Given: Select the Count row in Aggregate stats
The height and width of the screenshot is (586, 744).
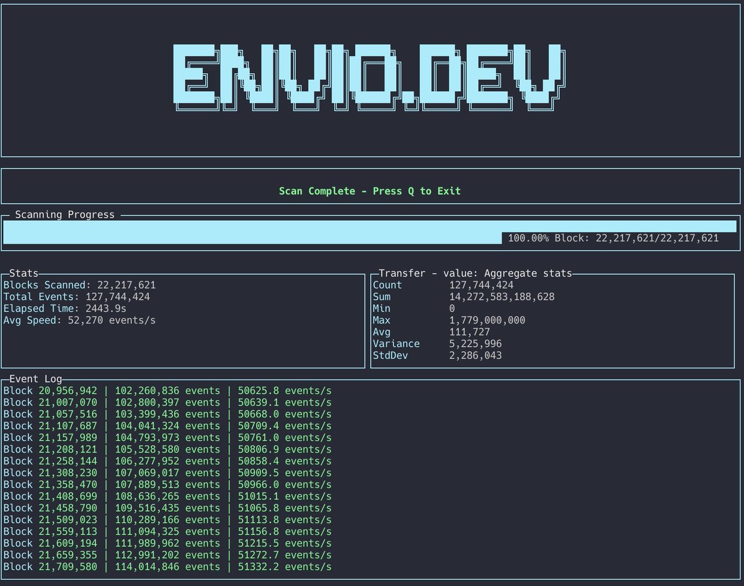Looking at the screenshot, I should pyautogui.click(x=443, y=285).
